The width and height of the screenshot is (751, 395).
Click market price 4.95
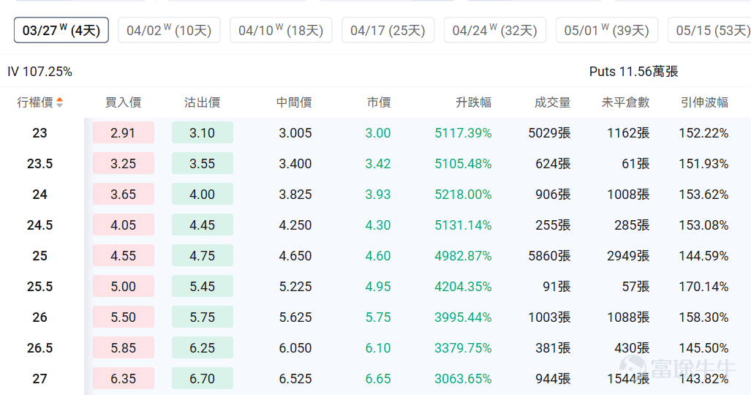[x=378, y=286]
